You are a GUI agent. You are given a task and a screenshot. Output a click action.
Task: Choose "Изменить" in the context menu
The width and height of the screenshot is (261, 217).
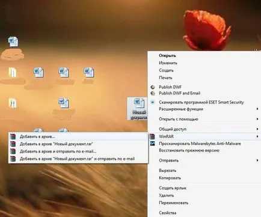(168, 63)
